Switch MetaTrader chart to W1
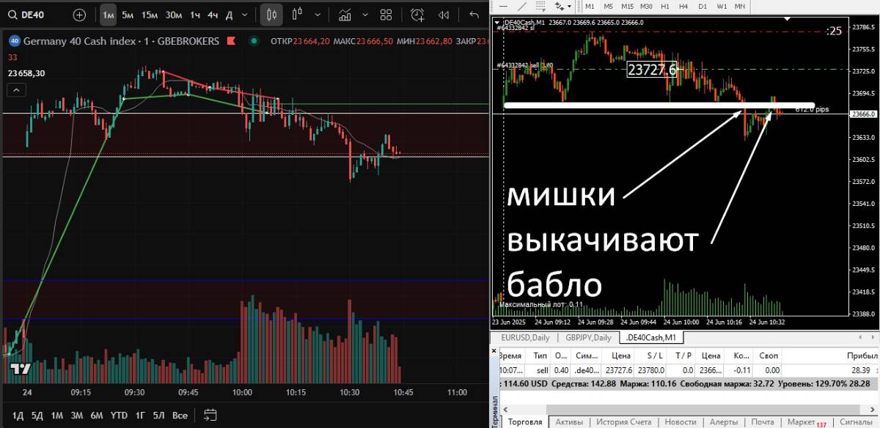This screenshot has height=428, width=880. tap(722, 6)
